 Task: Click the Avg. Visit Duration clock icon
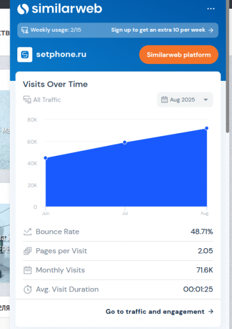(28, 289)
